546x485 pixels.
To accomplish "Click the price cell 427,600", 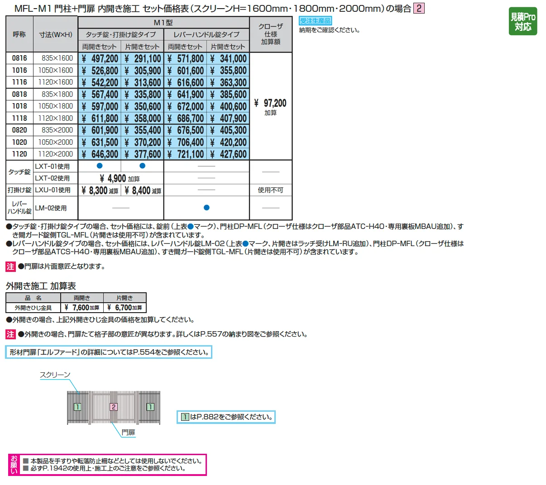I will click(x=228, y=154).
